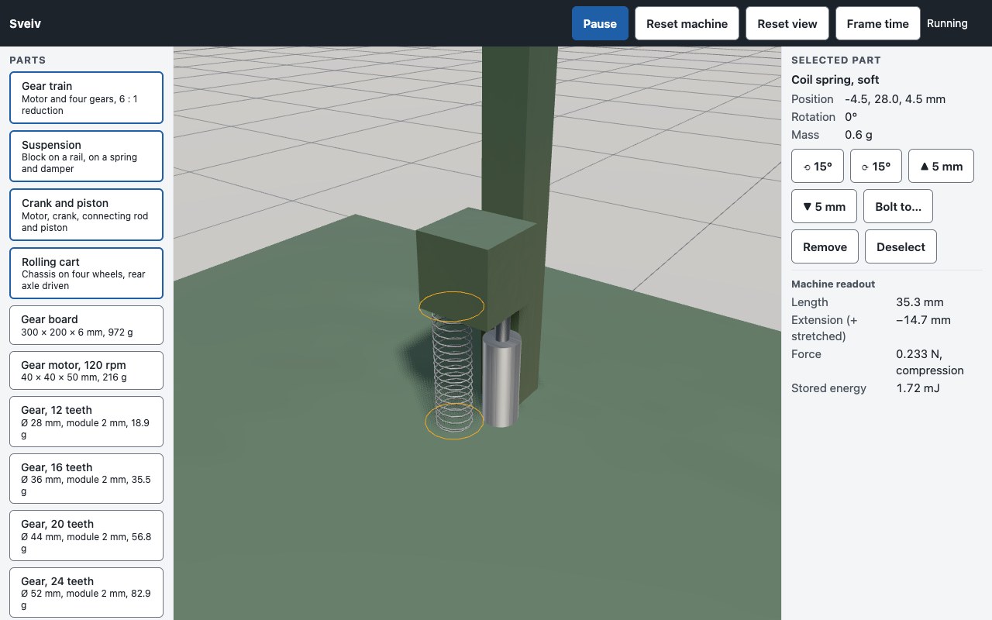Load the Suspension preset

[86, 157]
